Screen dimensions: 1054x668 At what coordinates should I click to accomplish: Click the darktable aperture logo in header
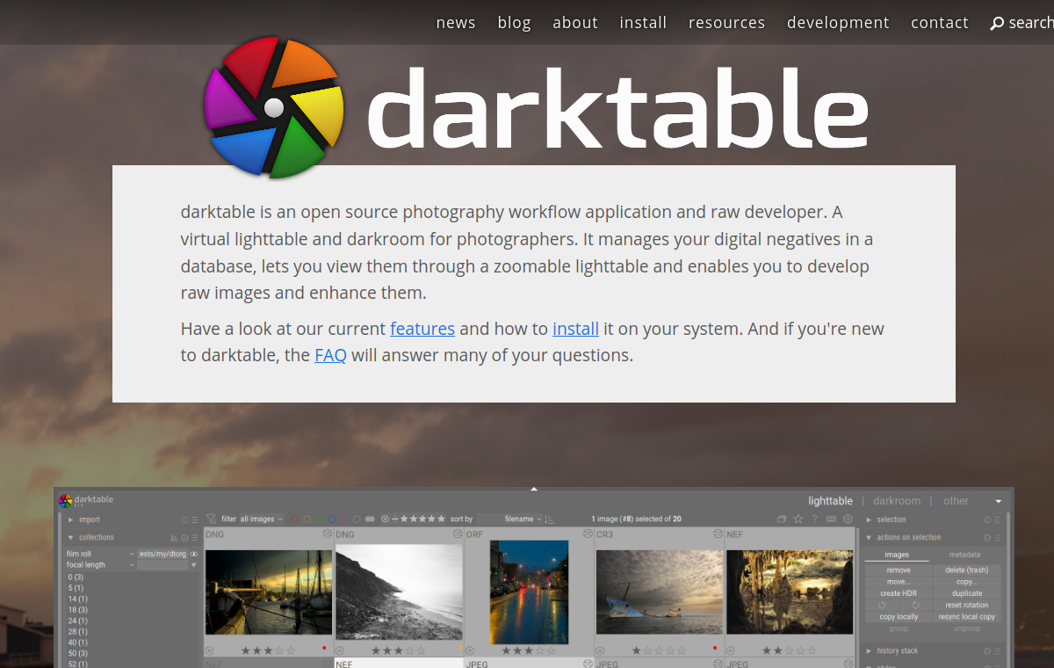[x=274, y=106]
